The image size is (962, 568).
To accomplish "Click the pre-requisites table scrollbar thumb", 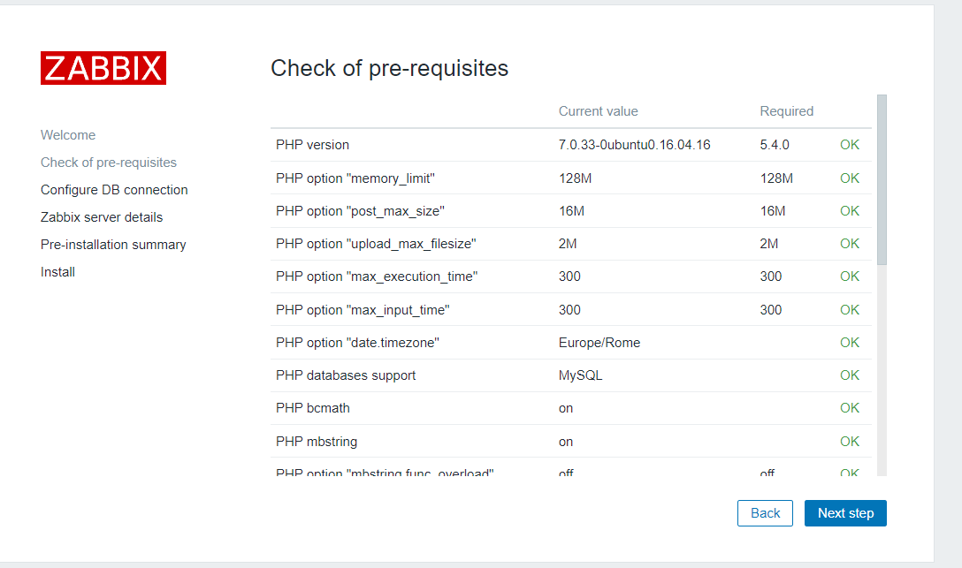I will [x=882, y=179].
